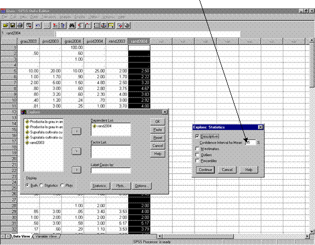Open the Options... button in Explore dialog
Screen dimensions: 315x245
coord(142,186)
